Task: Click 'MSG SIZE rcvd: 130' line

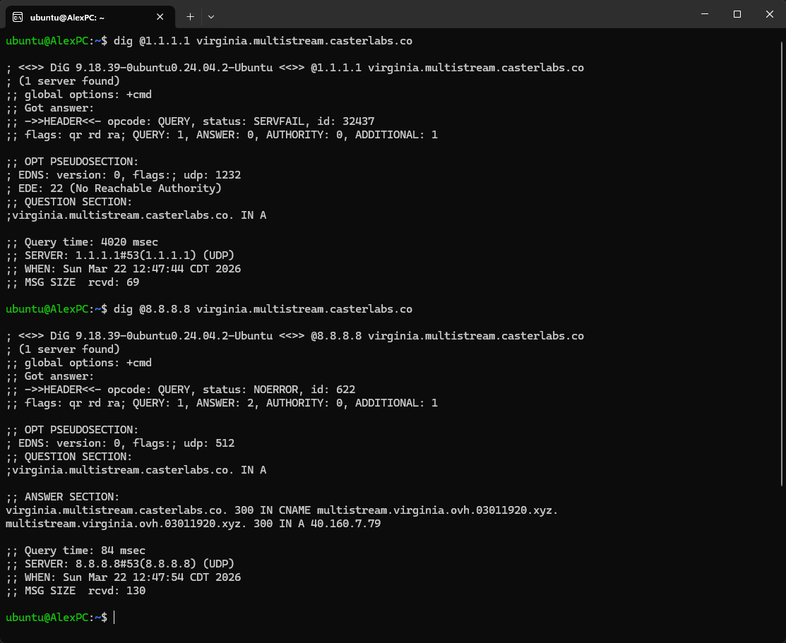Action: pyautogui.click(x=75, y=591)
